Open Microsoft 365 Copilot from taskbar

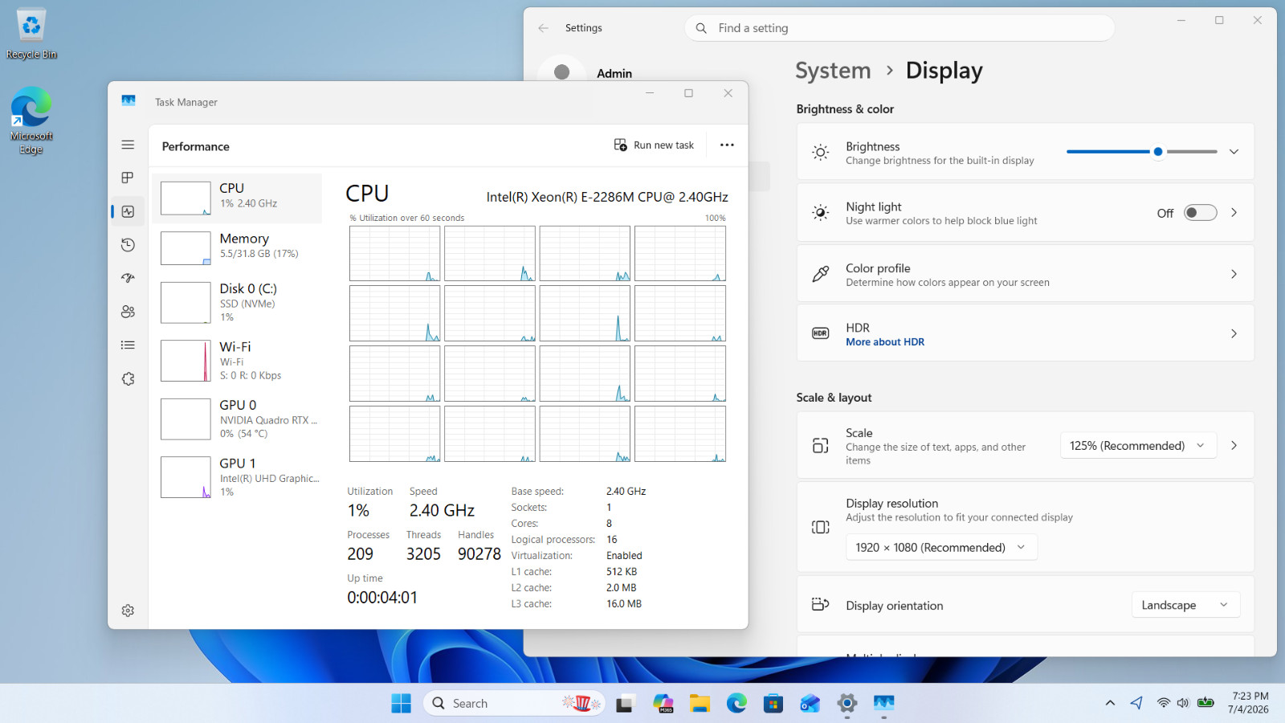(663, 704)
